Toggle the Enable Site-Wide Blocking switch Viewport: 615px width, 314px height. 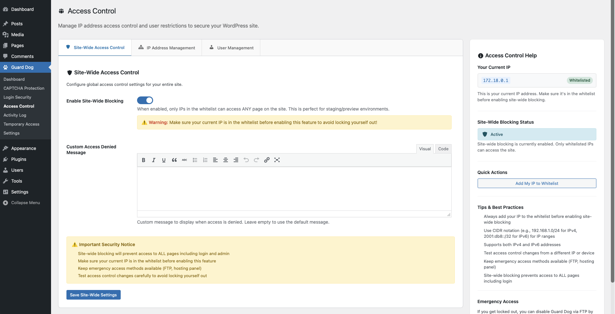pyautogui.click(x=145, y=100)
